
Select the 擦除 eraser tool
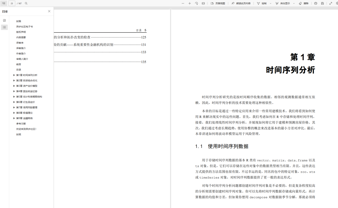(303, 3)
